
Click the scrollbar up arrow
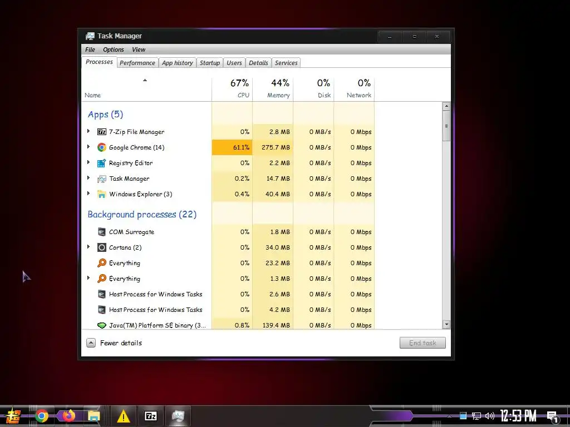[446, 106]
